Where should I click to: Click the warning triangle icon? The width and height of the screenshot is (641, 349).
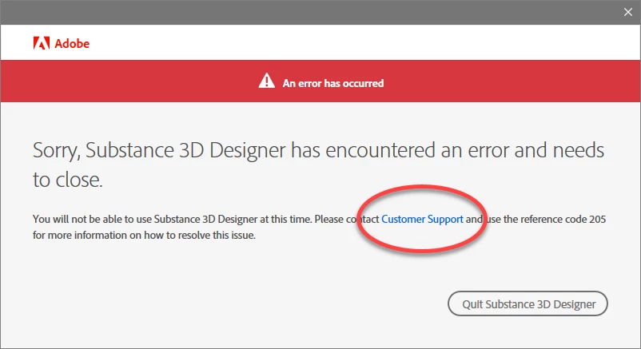(x=266, y=81)
